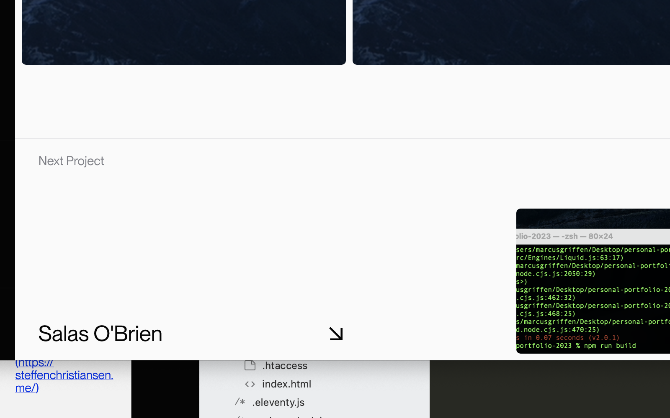The image size is (670, 418).
Task: Select the .htaccess file name
Action: click(285, 365)
